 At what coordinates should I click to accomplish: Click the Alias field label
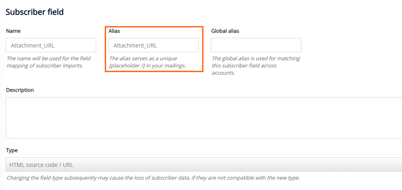point(114,31)
